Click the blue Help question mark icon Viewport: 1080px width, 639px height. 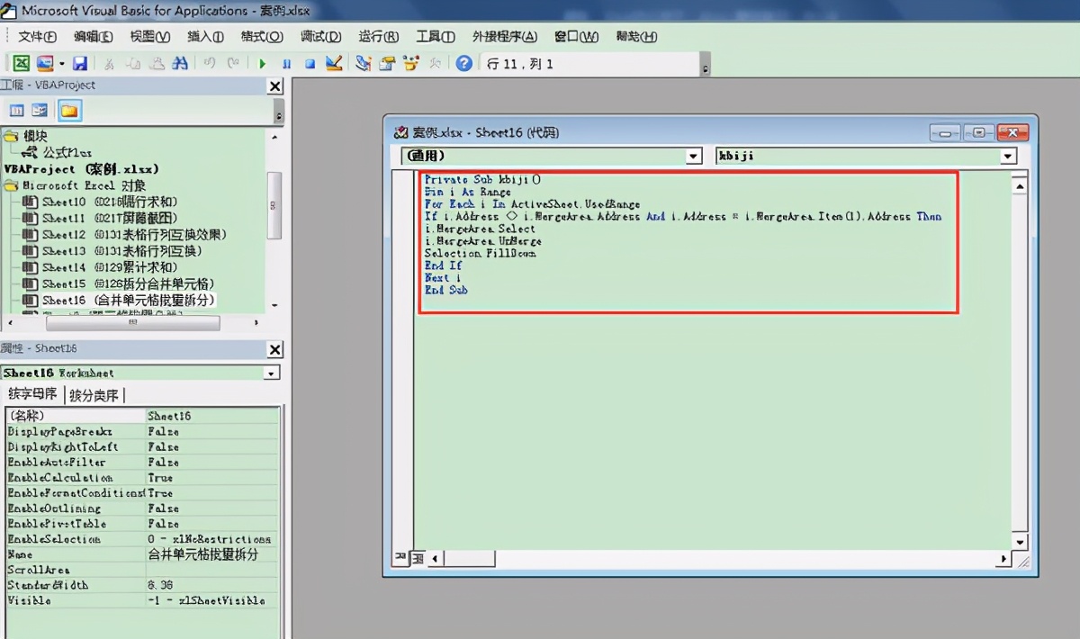[x=464, y=63]
